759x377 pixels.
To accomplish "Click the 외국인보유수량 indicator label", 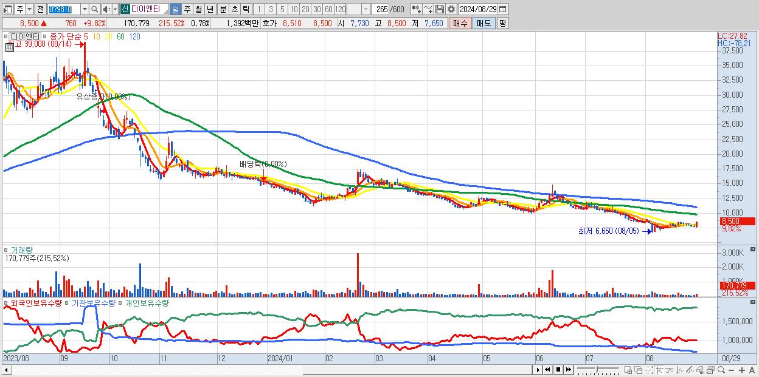I will coord(36,302).
